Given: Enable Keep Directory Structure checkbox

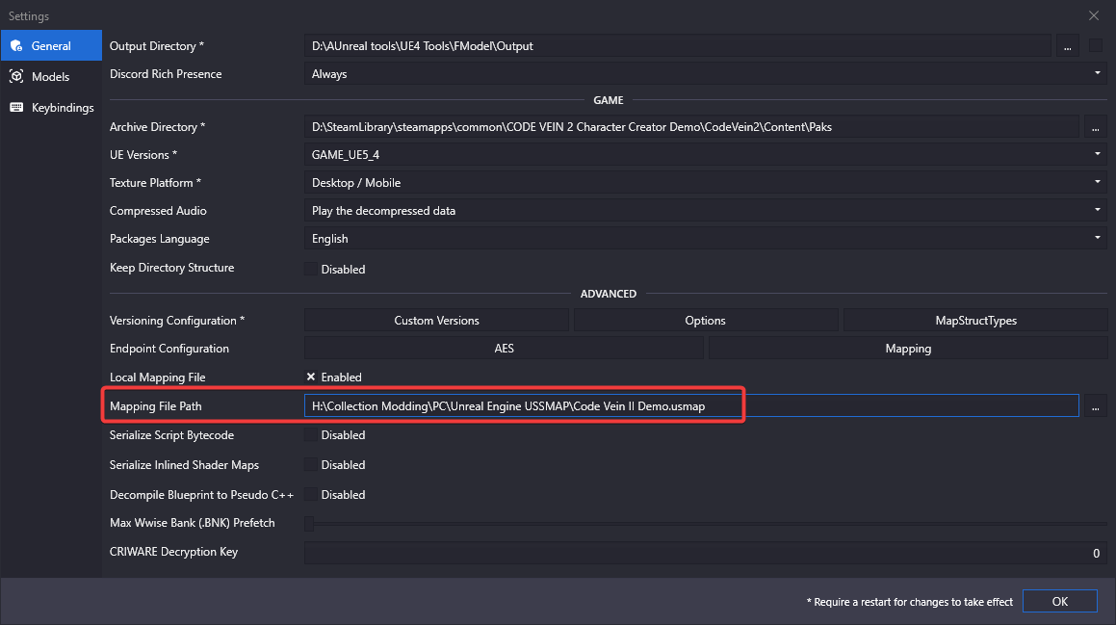Looking at the screenshot, I should click(x=311, y=269).
